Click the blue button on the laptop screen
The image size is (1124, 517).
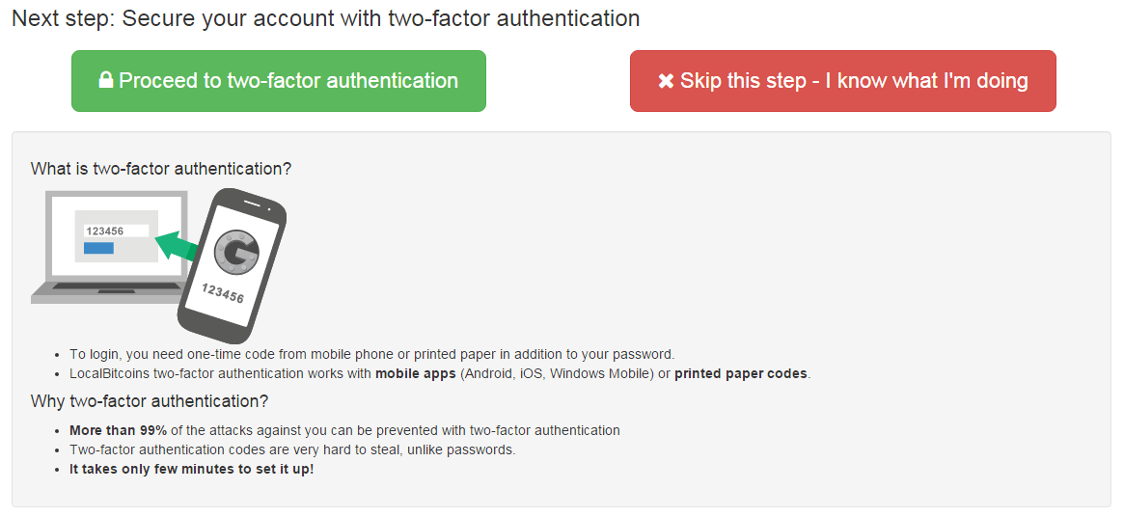point(99,249)
